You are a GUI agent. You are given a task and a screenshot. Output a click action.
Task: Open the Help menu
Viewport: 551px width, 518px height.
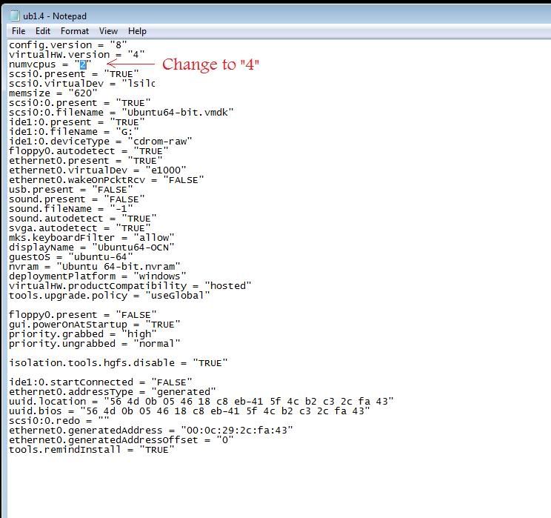[x=137, y=31]
